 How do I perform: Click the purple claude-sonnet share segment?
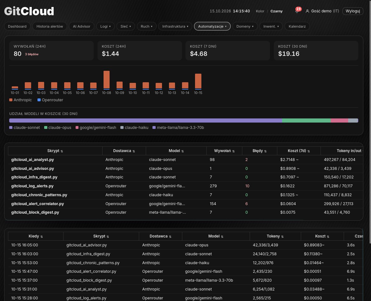(x=145, y=121)
